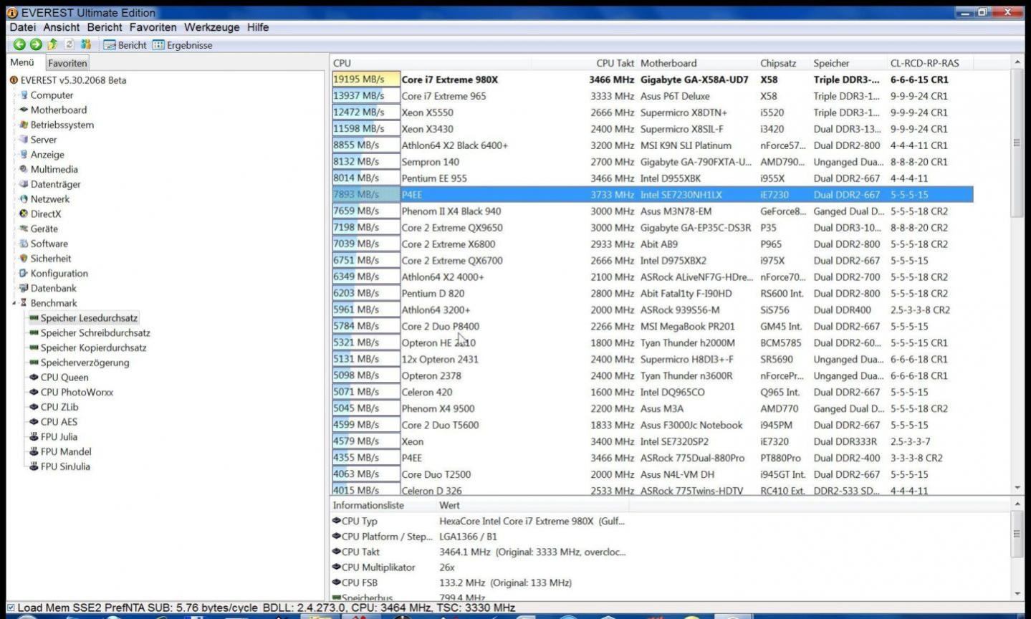Toggle the status bar checkbox before Load Mem
This screenshot has width=1031, height=619.
(11, 608)
